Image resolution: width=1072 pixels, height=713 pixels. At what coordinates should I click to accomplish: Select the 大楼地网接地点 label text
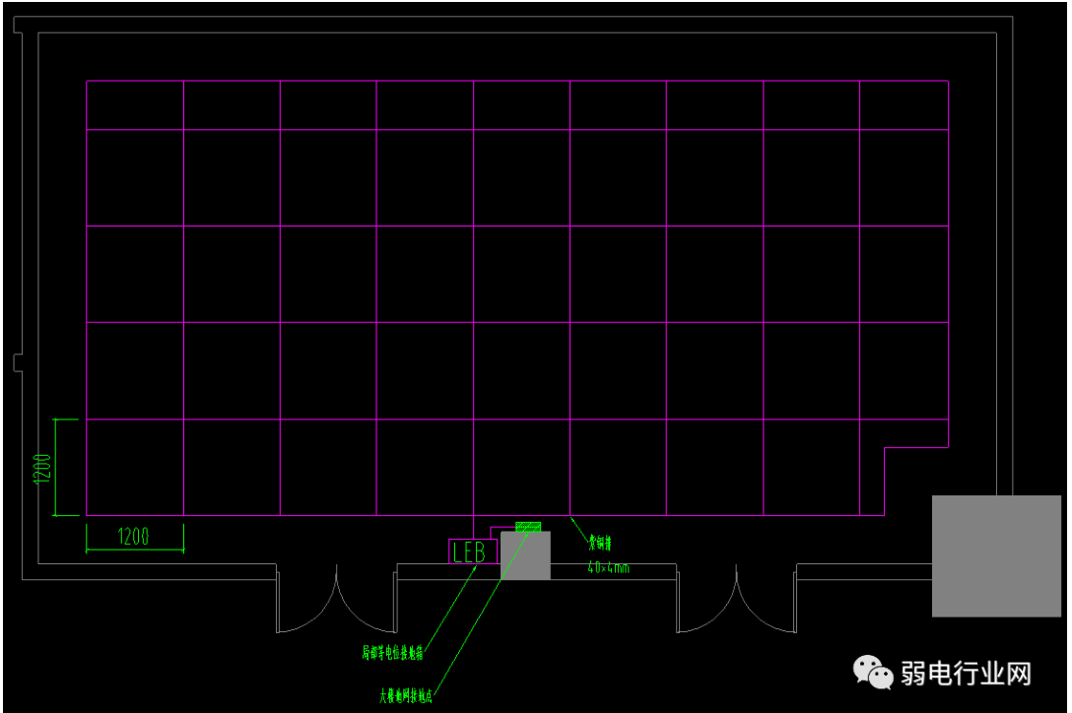[406, 695]
